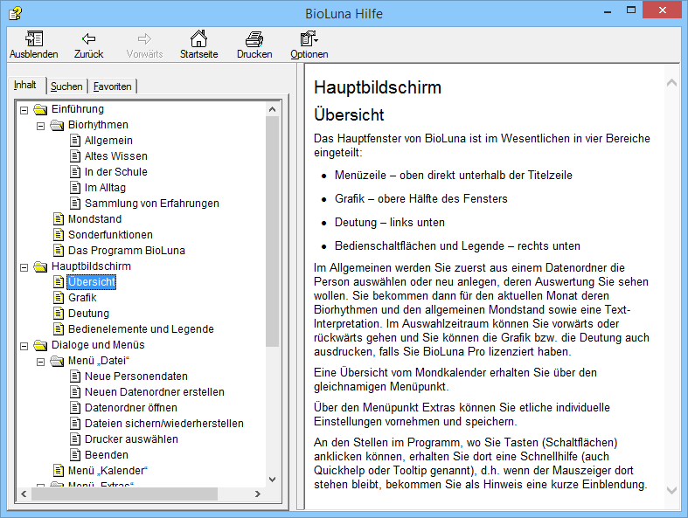Open the Grafik help topic

point(82,298)
